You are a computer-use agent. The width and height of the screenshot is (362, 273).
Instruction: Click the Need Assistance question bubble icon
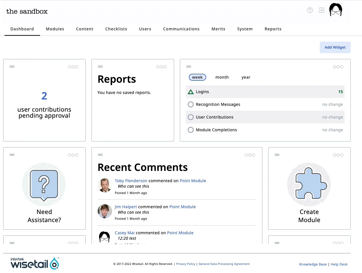44,185
